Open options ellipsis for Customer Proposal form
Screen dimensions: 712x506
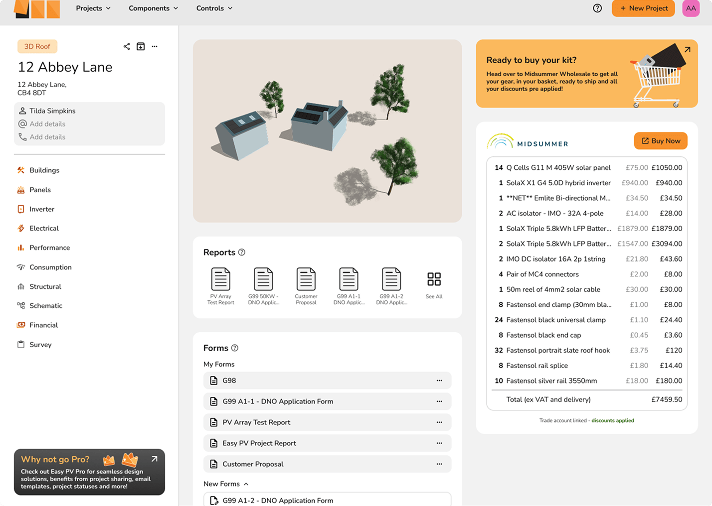[x=439, y=464]
